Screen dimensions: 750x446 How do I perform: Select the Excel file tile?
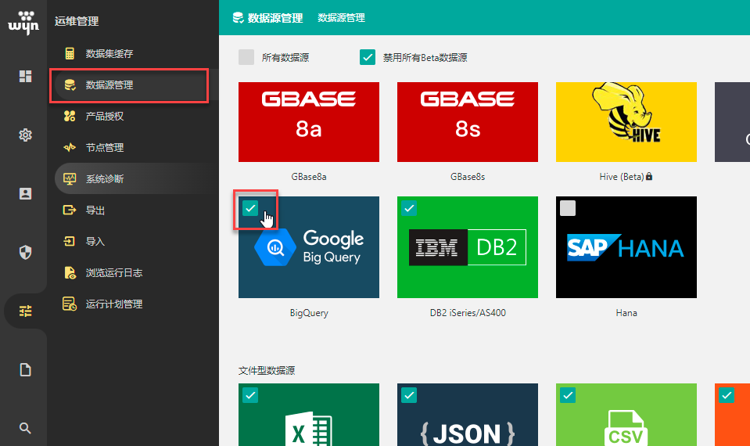click(309, 415)
